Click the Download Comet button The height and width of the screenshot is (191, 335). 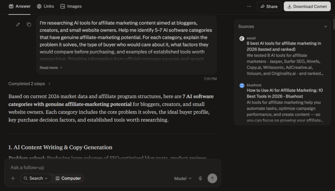(x=307, y=7)
